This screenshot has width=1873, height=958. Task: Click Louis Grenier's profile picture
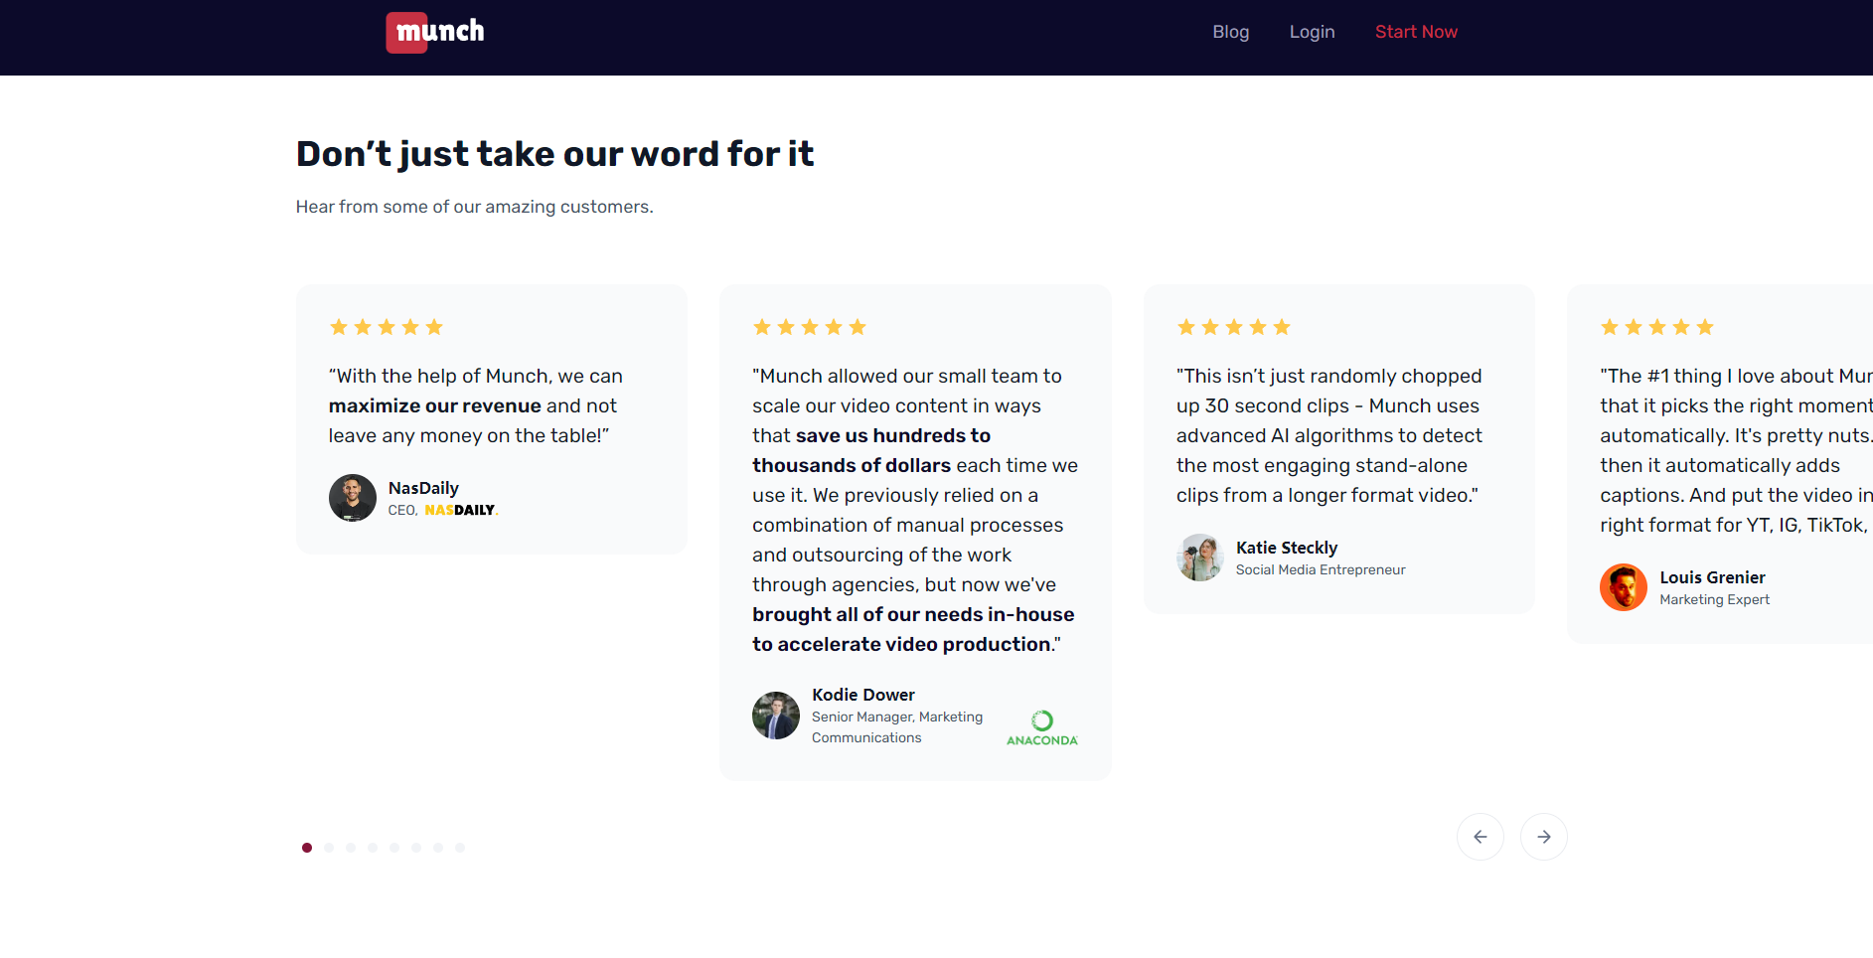(1624, 587)
